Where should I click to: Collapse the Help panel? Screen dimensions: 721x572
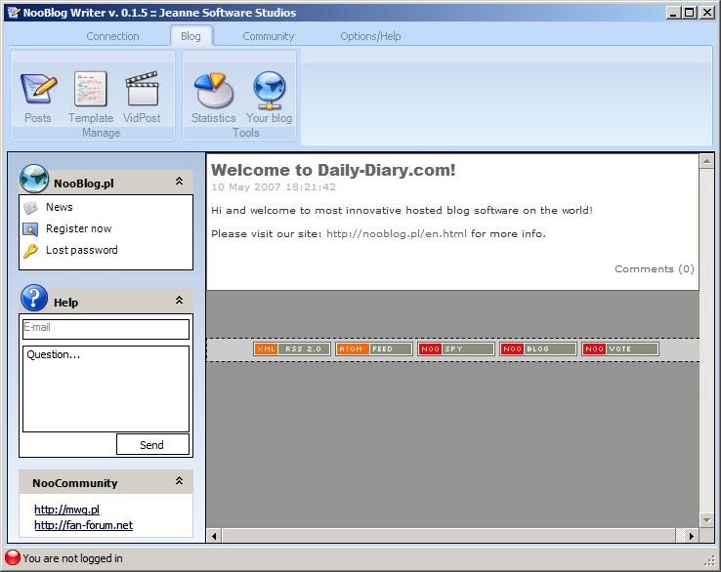pos(180,300)
